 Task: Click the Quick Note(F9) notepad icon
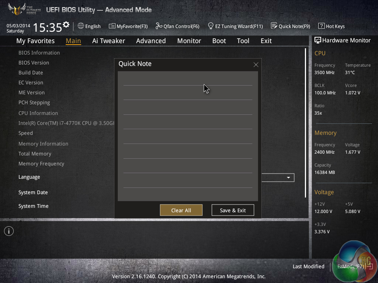(x=274, y=26)
